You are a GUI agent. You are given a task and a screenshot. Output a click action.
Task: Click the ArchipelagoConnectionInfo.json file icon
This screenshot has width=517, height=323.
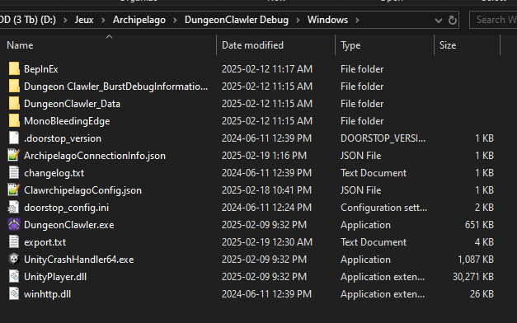[14, 156]
